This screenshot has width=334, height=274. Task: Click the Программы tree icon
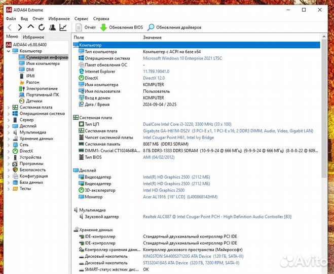tap(15, 164)
